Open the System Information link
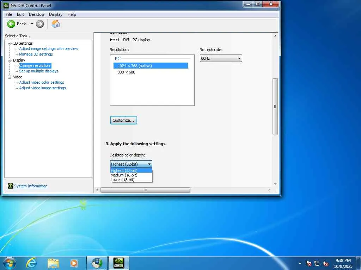 click(31, 186)
